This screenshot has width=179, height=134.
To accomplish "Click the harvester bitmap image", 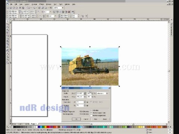I will (90, 67).
